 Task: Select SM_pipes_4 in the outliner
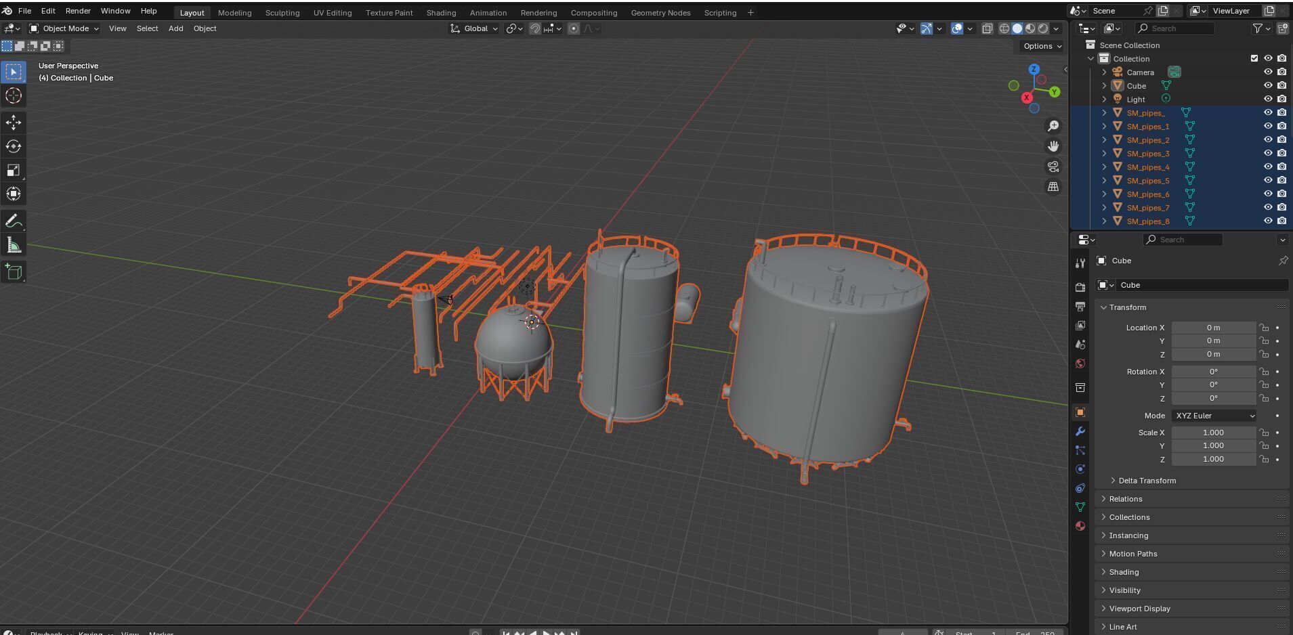1147,167
